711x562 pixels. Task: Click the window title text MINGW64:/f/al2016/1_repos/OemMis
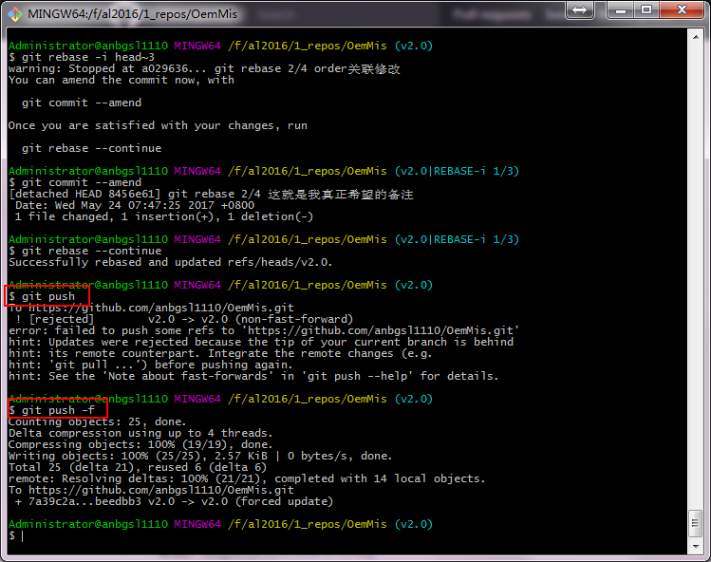coord(132,14)
